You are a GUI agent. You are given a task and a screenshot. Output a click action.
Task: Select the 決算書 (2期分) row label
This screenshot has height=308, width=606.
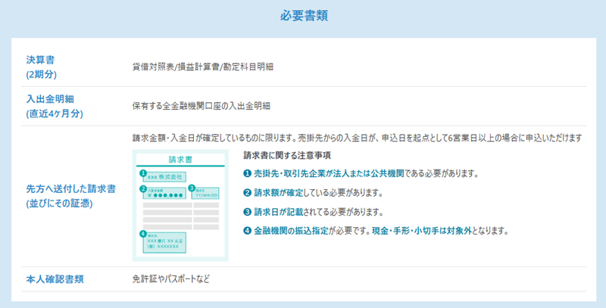point(42,67)
